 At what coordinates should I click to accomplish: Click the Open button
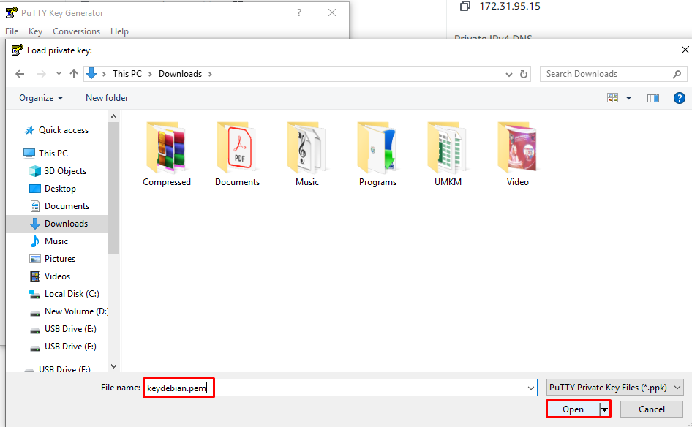click(x=573, y=409)
